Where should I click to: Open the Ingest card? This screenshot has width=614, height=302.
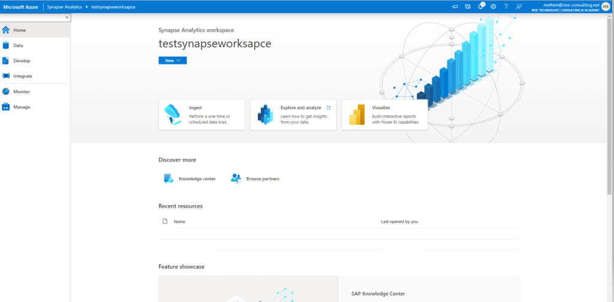point(201,115)
